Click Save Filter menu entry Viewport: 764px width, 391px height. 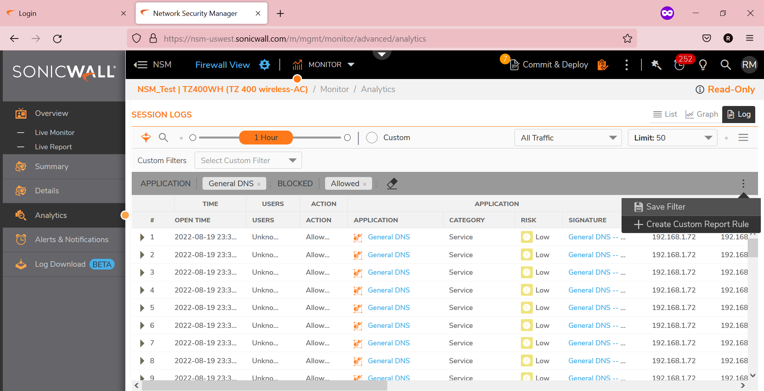pos(691,207)
